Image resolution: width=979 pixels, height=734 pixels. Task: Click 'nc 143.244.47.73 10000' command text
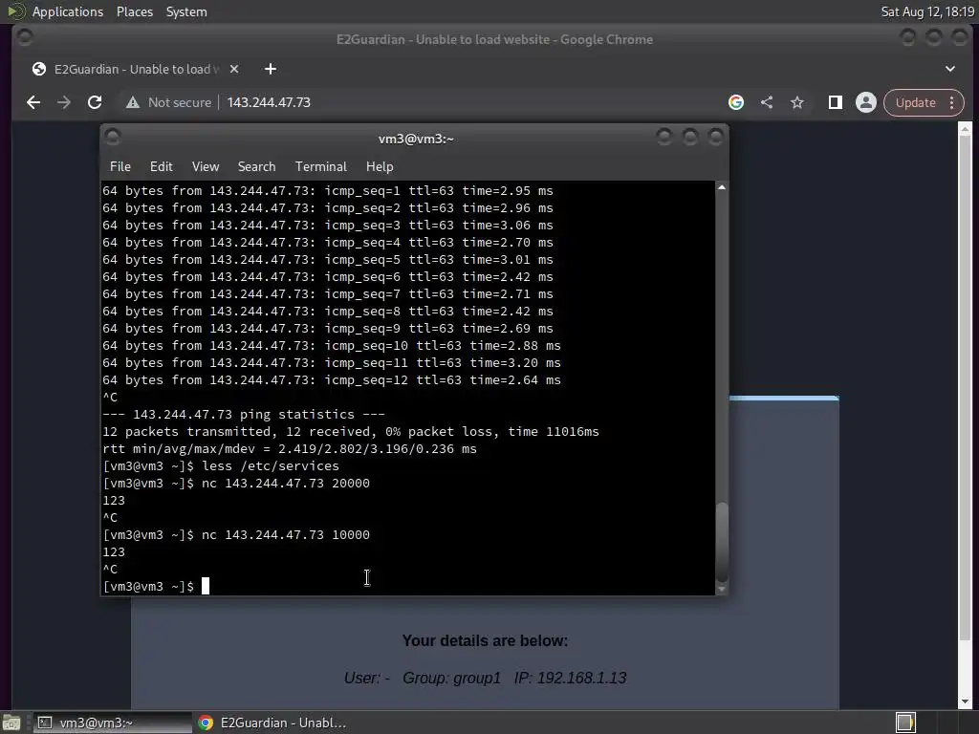point(285,535)
